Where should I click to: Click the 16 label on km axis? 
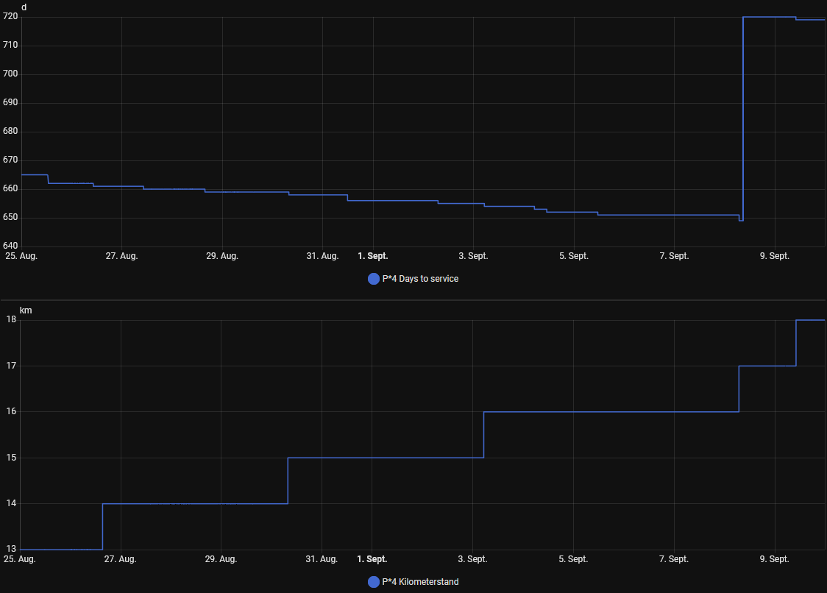[11, 411]
